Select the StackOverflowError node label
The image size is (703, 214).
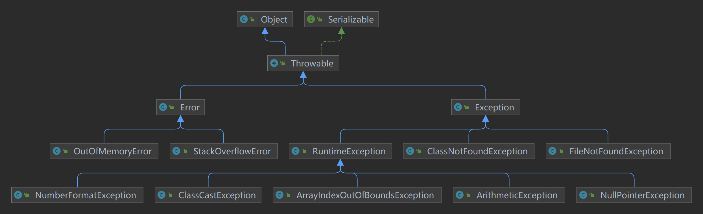[x=232, y=151]
